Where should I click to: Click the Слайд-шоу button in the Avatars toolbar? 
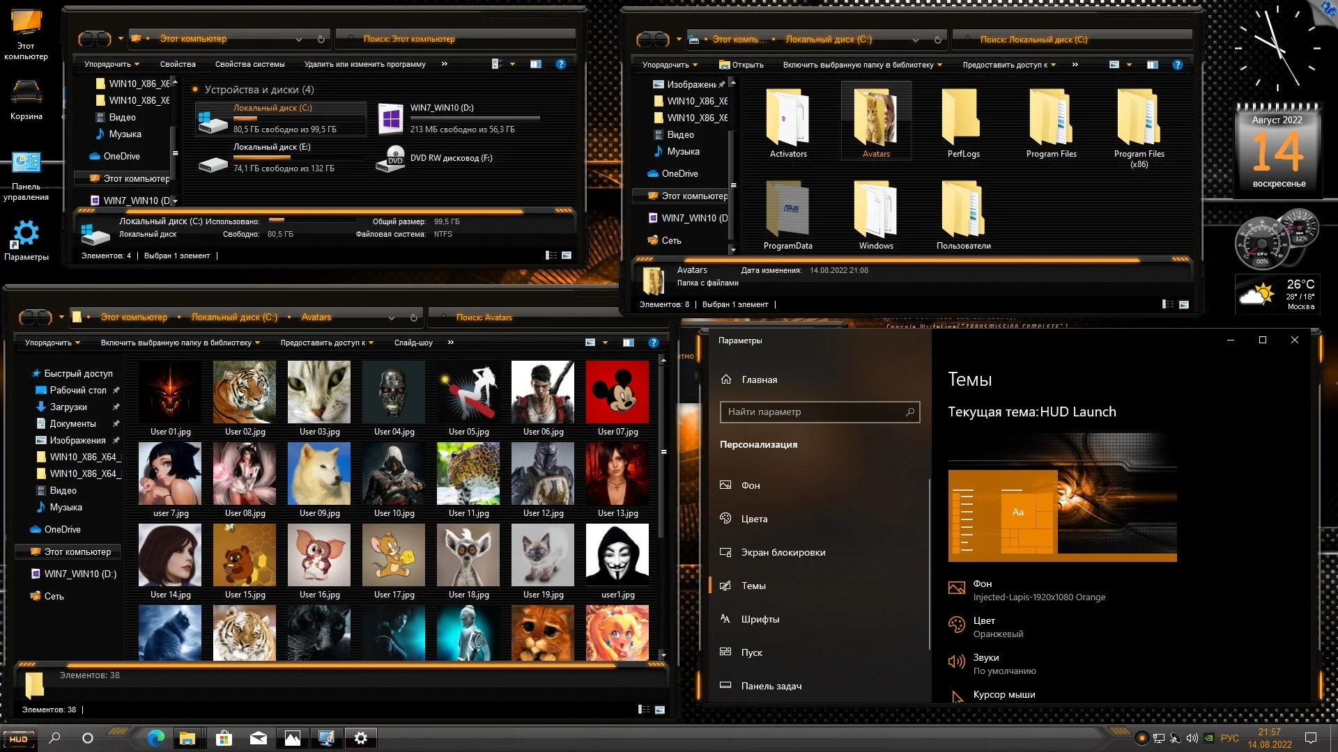pyautogui.click(x=413, y=343)
